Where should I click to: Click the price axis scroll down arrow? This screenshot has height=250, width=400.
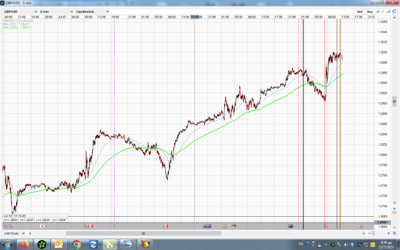pos(394,203)
